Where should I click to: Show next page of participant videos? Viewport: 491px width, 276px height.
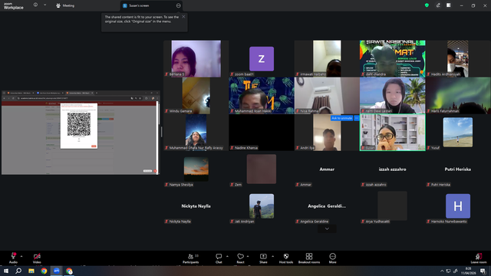(x=327, y=228)
